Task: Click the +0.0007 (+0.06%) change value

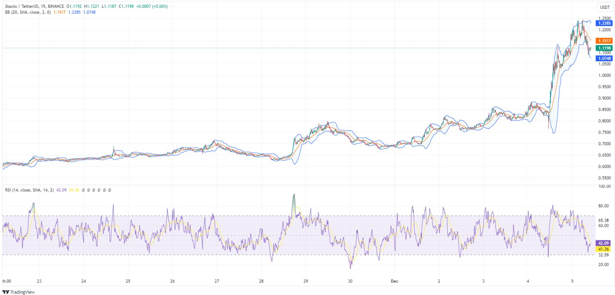Action: (152, 6)
